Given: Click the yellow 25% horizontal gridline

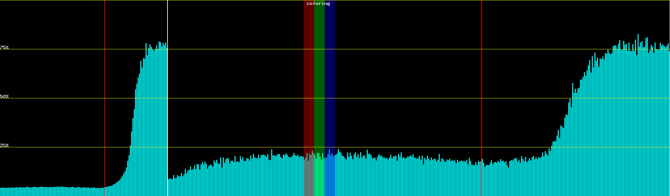Looking at the screenshot, I should (x=229, y=147).
